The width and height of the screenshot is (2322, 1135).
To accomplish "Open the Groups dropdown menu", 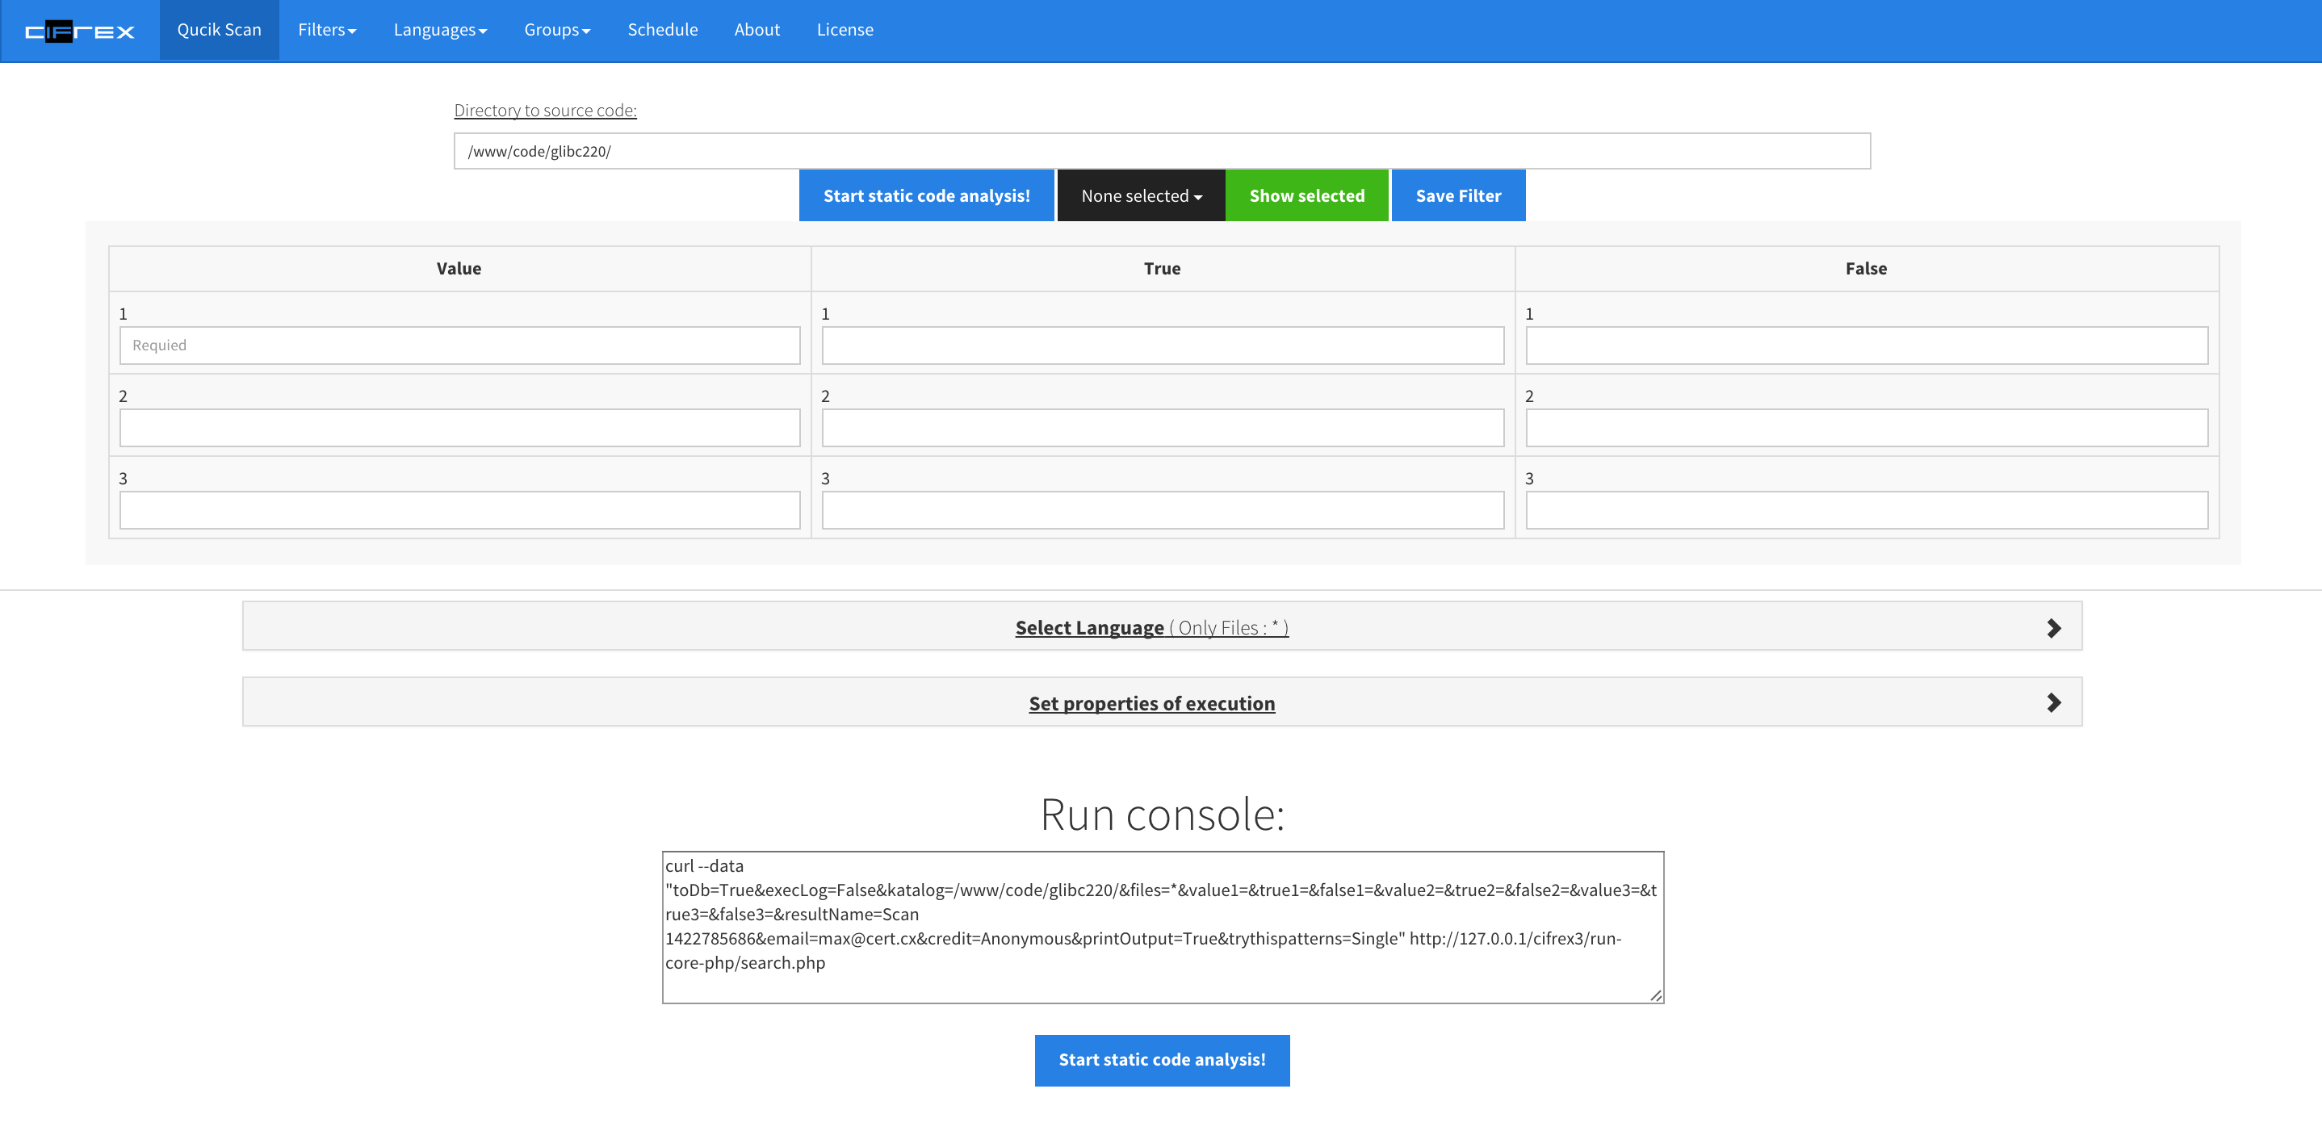I will point(556,30).
